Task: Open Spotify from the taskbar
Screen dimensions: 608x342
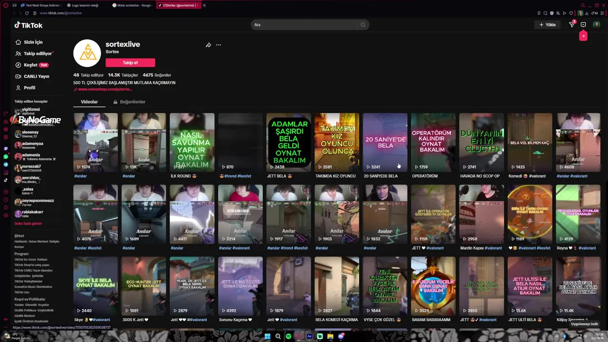Action: tap(288, 336)
